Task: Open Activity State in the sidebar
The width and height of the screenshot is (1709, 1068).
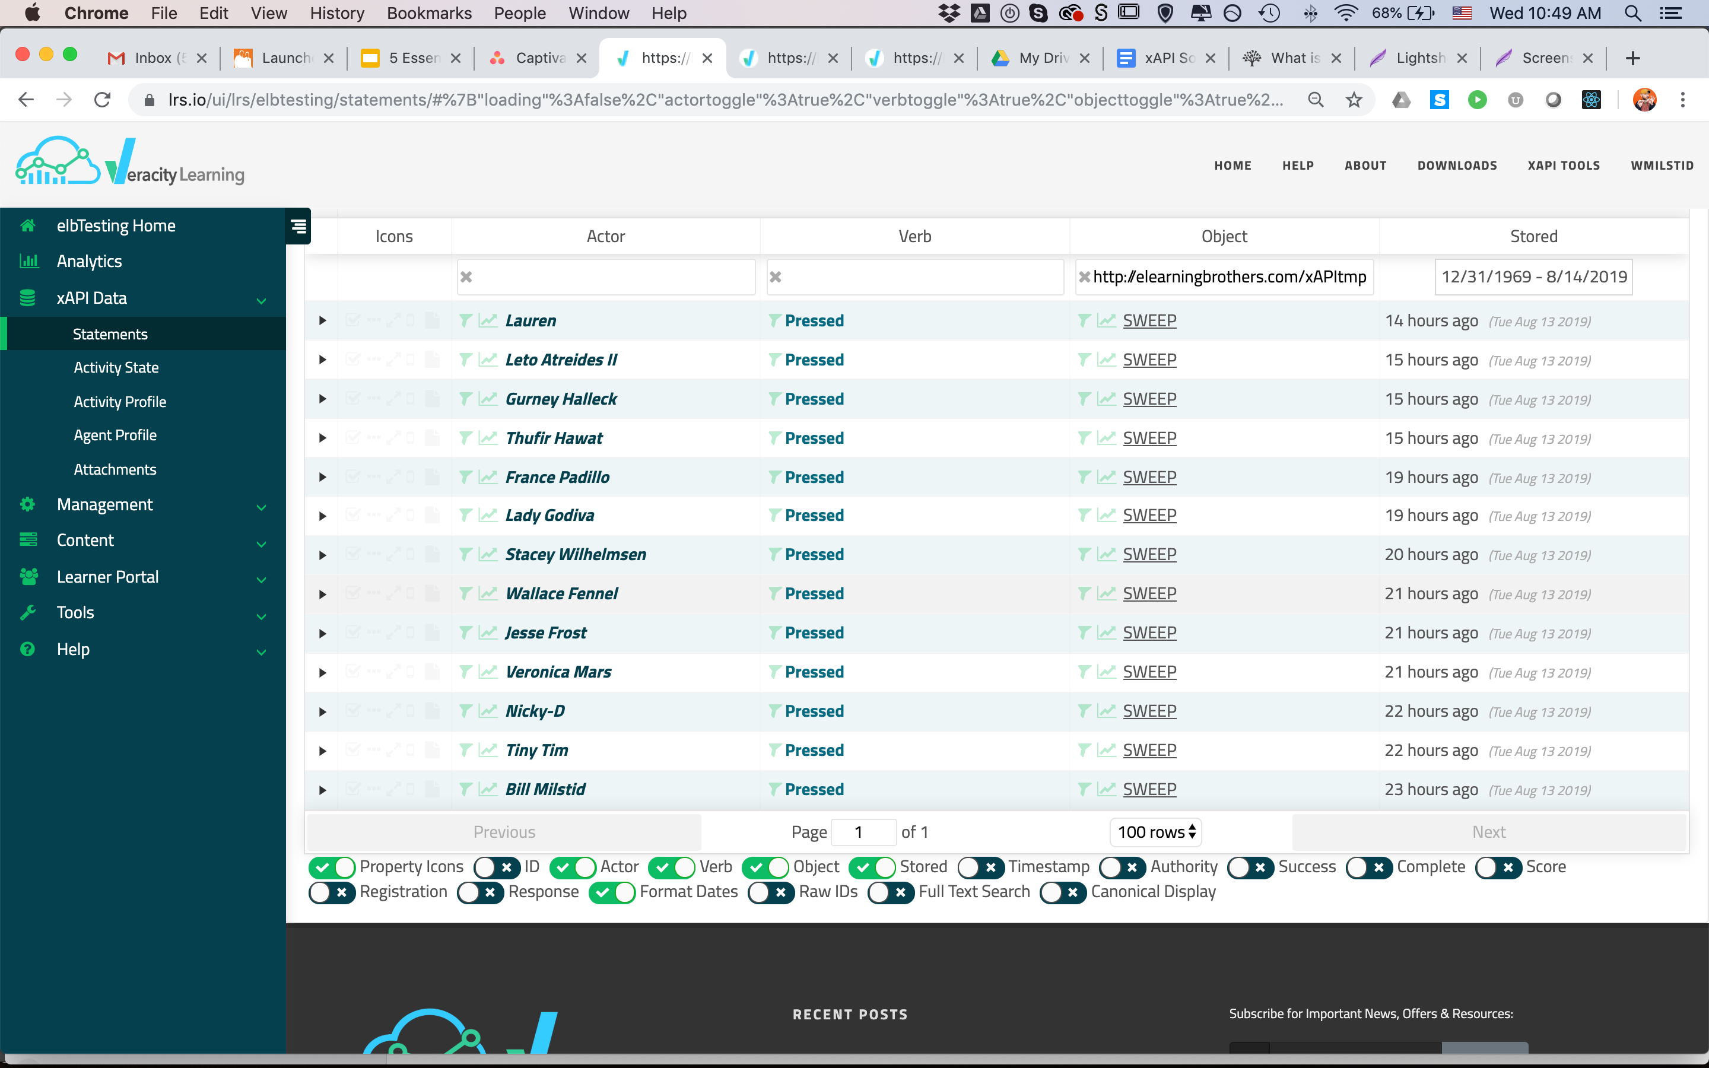Action: coord(116,367)
